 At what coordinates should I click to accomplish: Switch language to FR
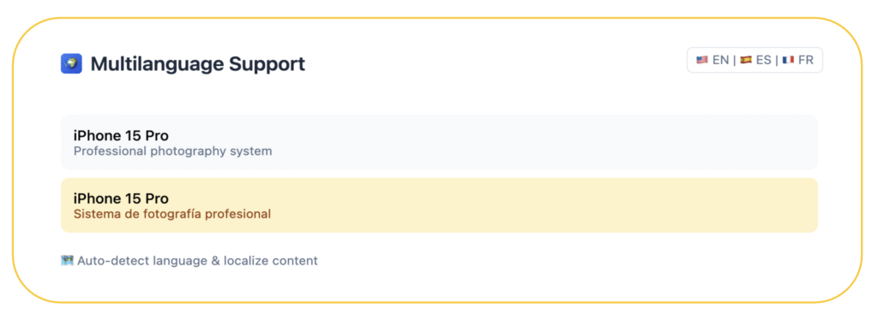(806, 60)
